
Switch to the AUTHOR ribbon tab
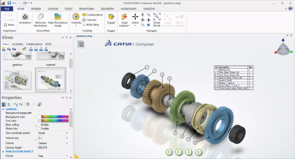point(53,9)
